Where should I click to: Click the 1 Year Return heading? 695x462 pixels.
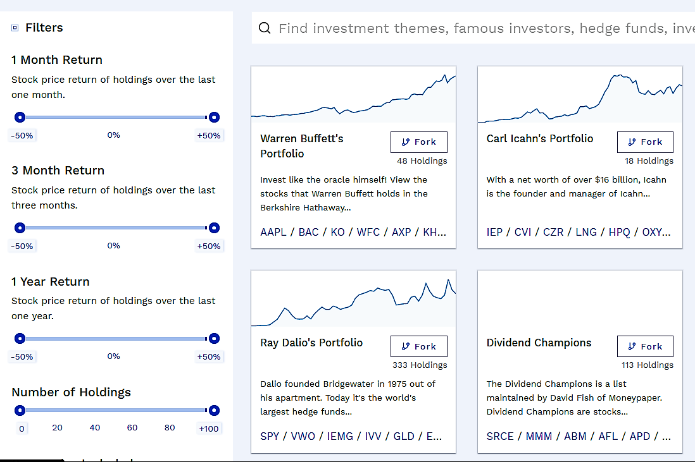click(x=51, y=281)
